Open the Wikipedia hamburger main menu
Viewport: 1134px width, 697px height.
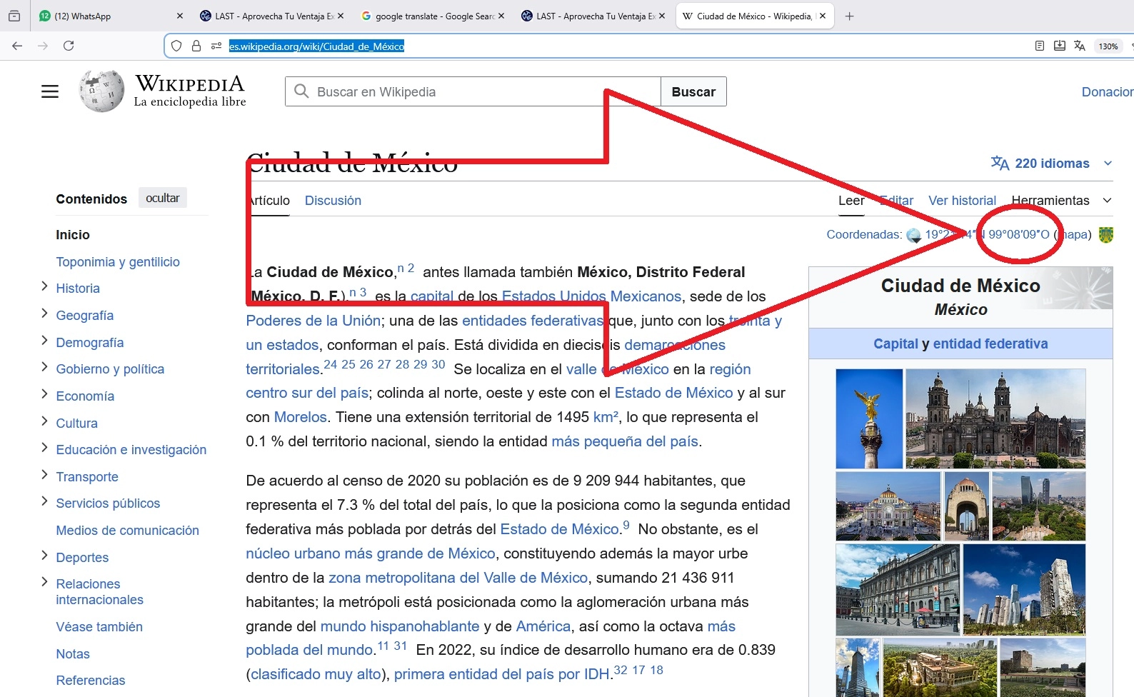click(x=50, y=92)
